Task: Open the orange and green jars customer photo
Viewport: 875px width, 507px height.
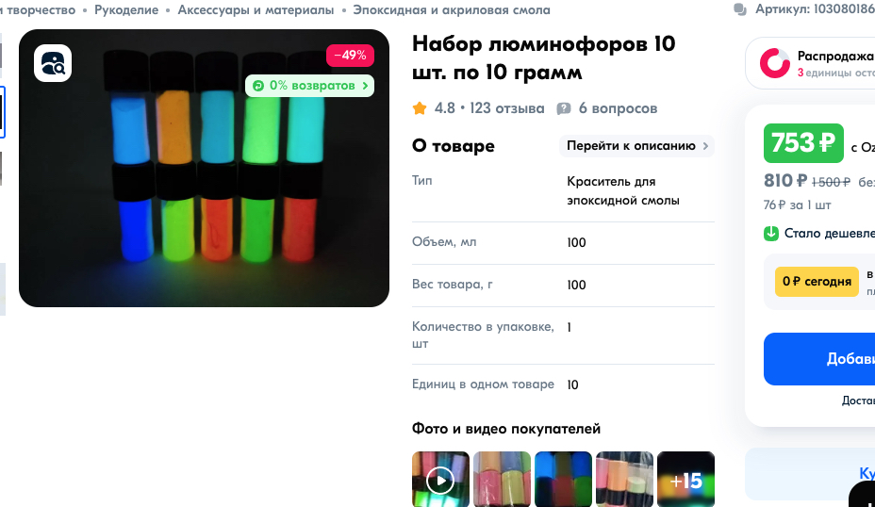Action: point(624,479)
